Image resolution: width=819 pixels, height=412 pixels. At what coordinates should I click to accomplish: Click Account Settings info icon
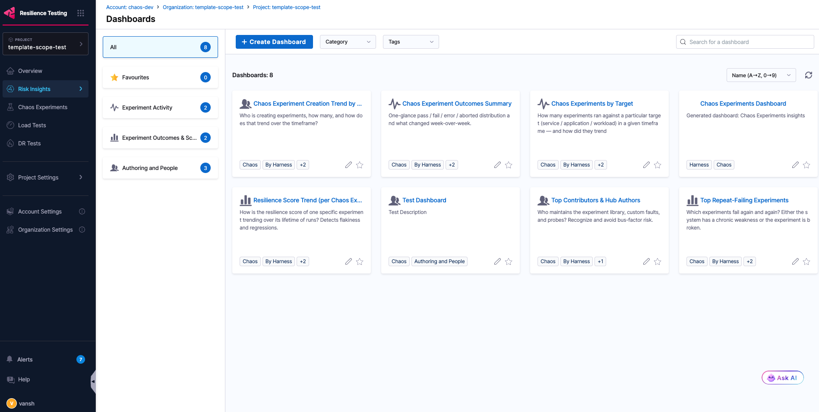[82, 211]
